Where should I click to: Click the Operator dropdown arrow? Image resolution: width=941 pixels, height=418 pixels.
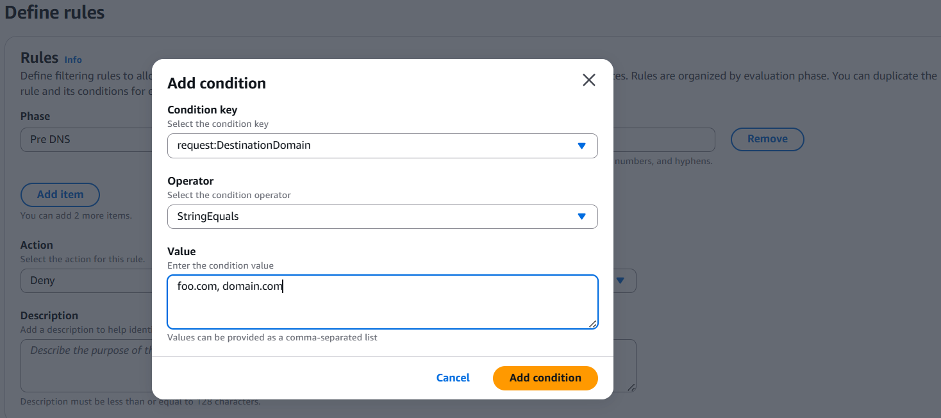(581, 217)
